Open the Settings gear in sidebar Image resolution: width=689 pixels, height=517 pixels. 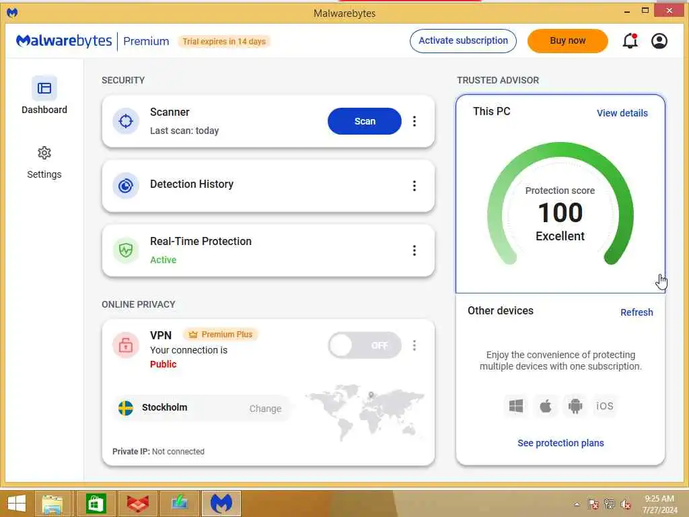pyautogui.click(x=44, y=162)
